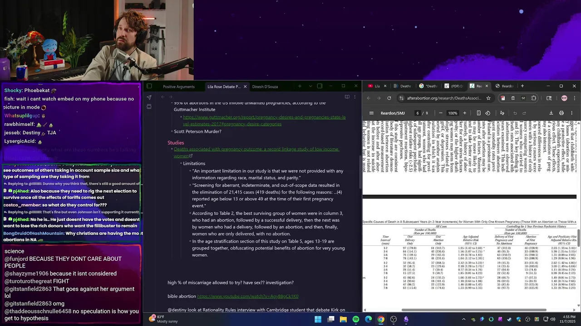Image resolution: width=581 pixels, height=326 pixels.
Task: Open OBS Studio from the taskbar
Action: tap(394, 319)
